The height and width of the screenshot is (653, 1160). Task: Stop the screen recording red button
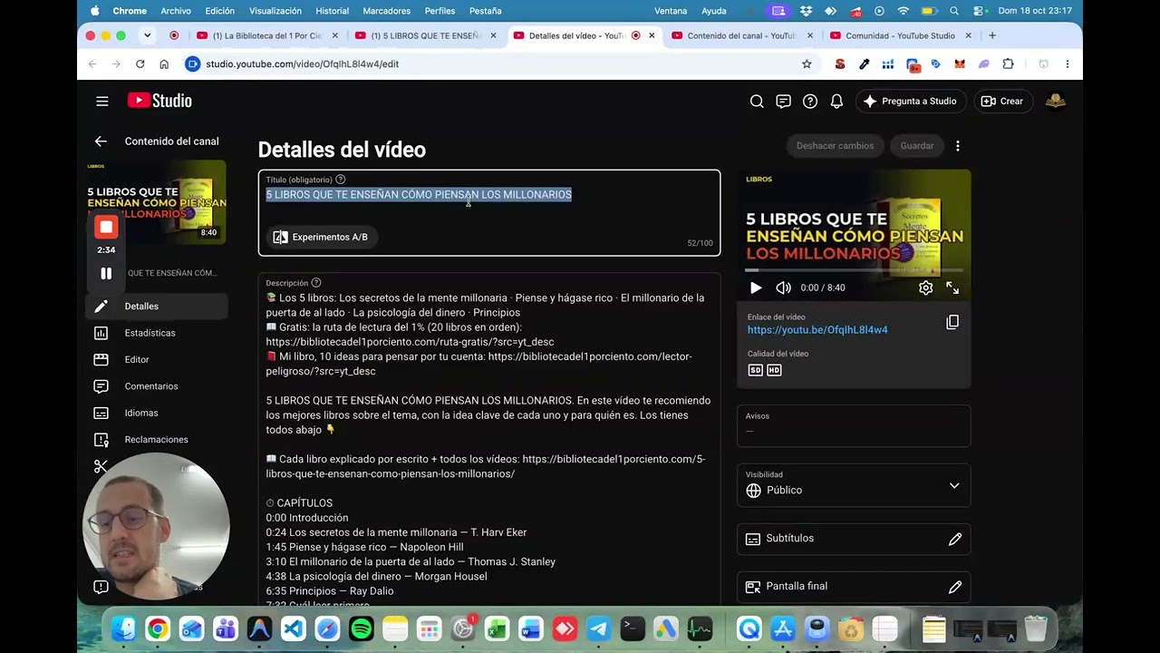click(106, 227)
